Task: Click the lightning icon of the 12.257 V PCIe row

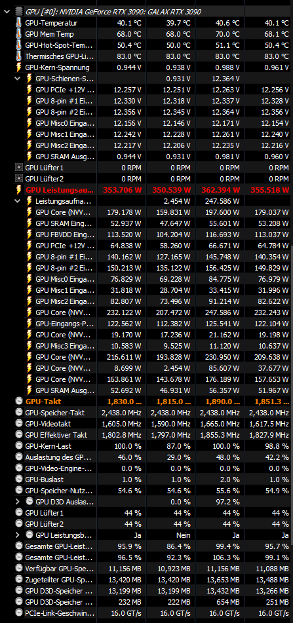Action: (x=29, y=89)
